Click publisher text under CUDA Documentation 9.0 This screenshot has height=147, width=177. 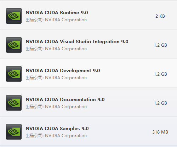point(56,107)
